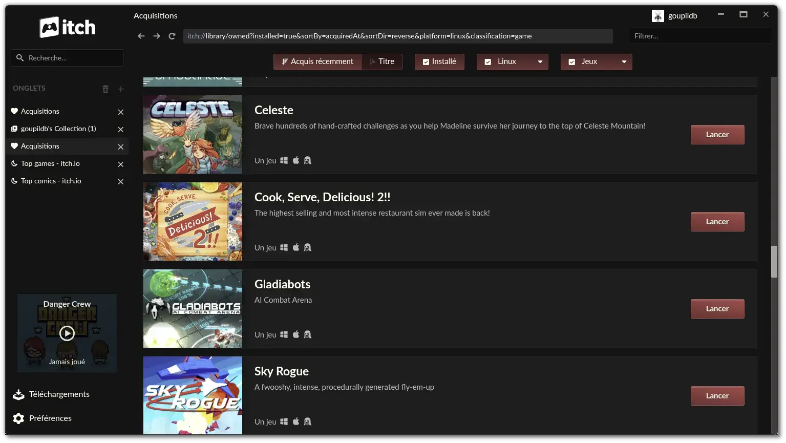The width and height of the screenshot is (786, 443).
Task: Open the Celeste cover thumbnail
Action: coord(193,135)
